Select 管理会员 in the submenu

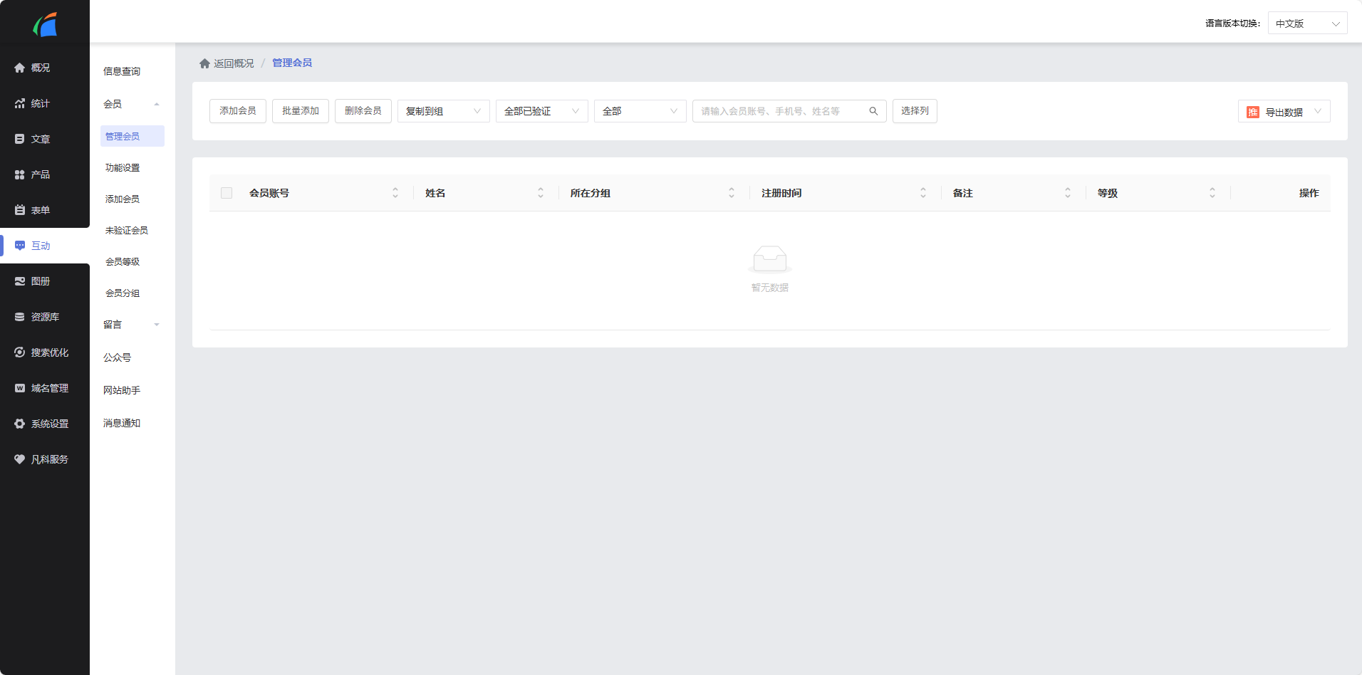click(x=132, y=136)
